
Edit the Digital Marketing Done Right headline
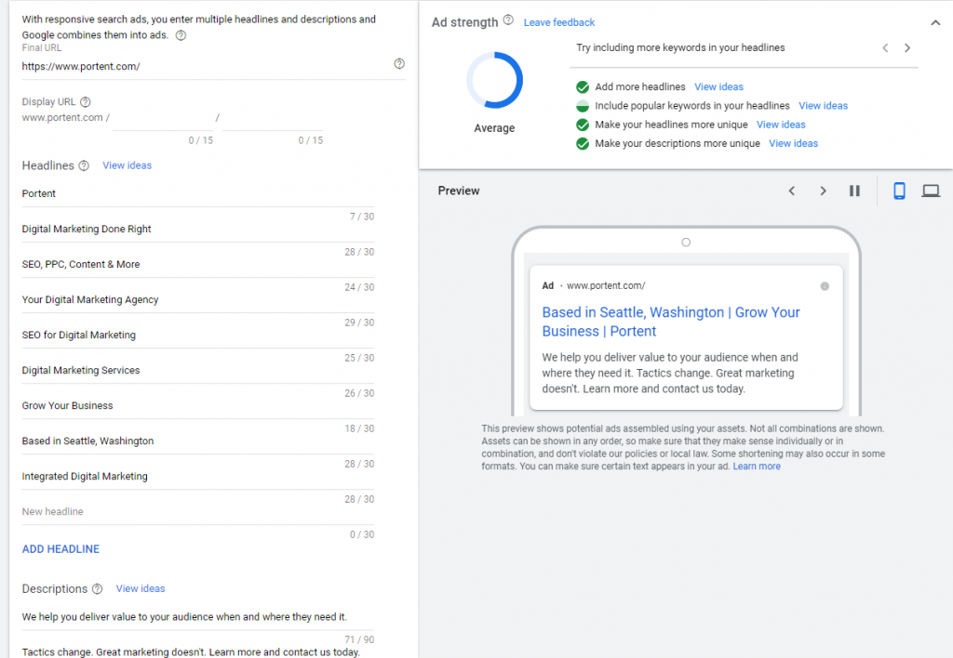coord(198,229)
